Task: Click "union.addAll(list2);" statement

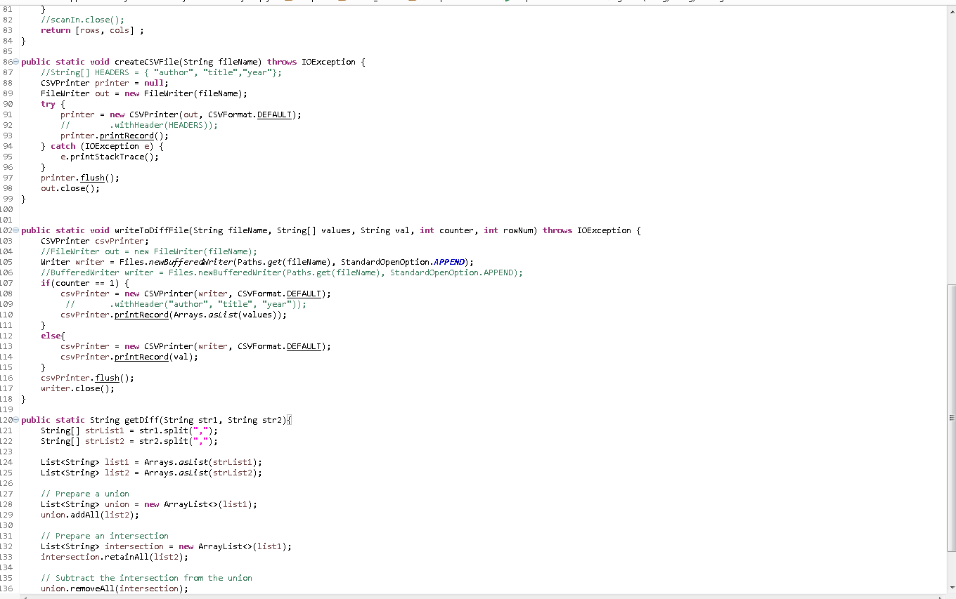Action: coord(90,515)
